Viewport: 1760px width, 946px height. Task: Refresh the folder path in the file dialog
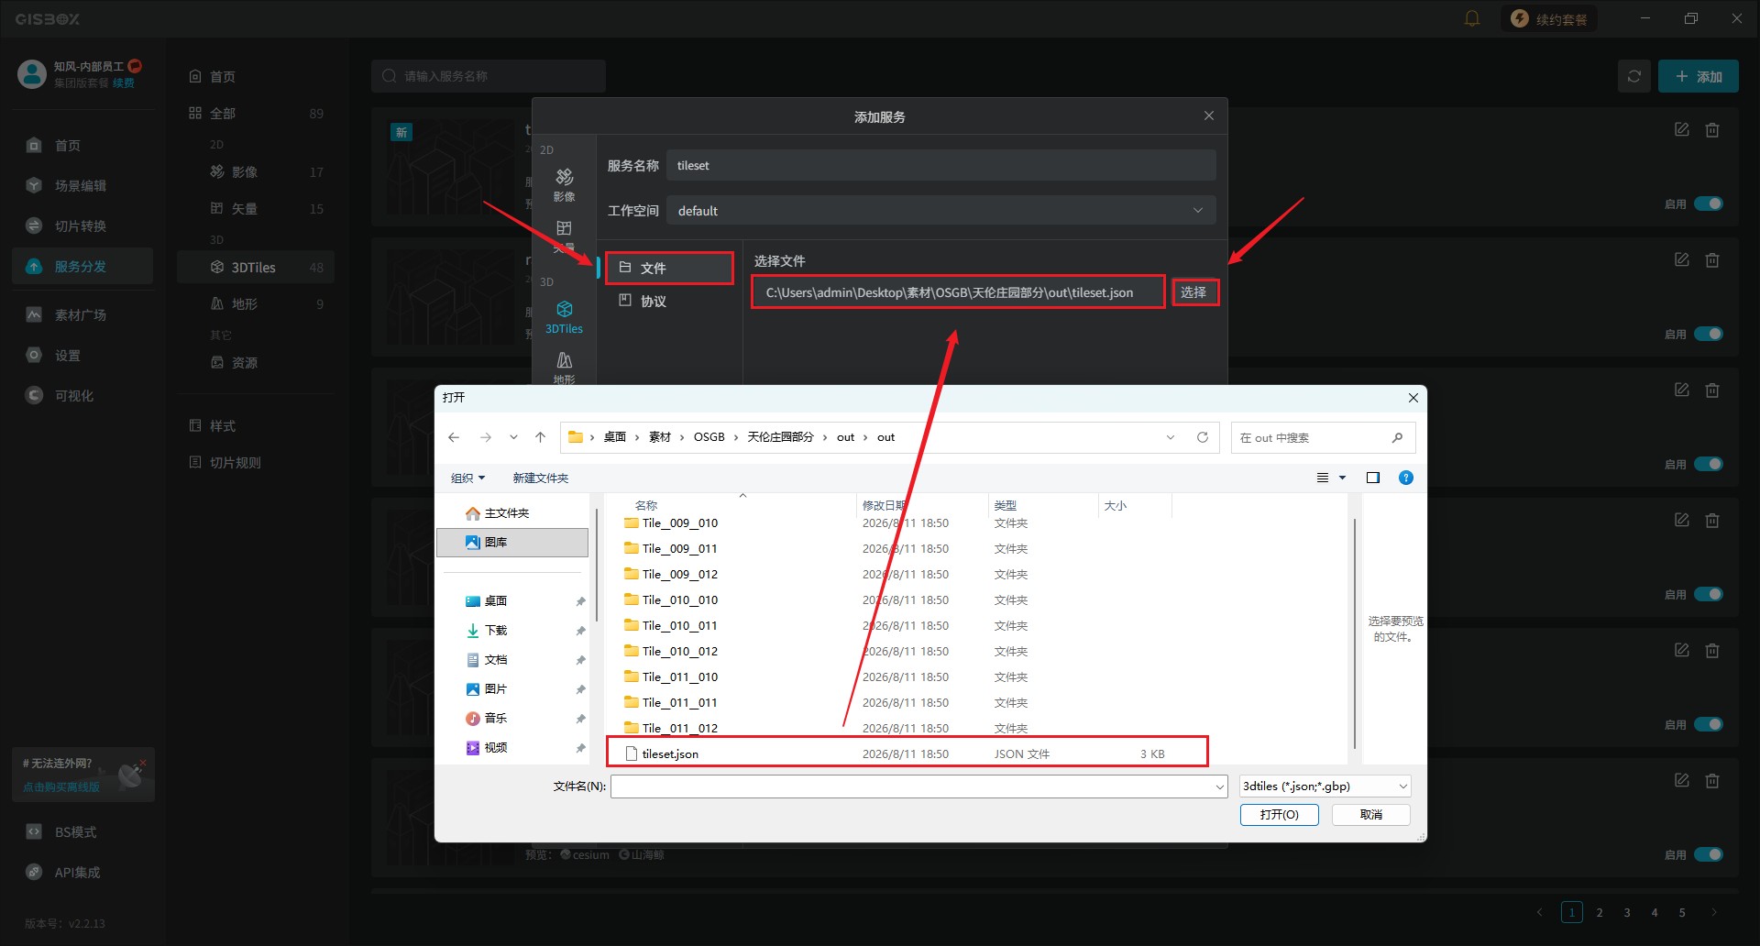[x=1203, y=437]
